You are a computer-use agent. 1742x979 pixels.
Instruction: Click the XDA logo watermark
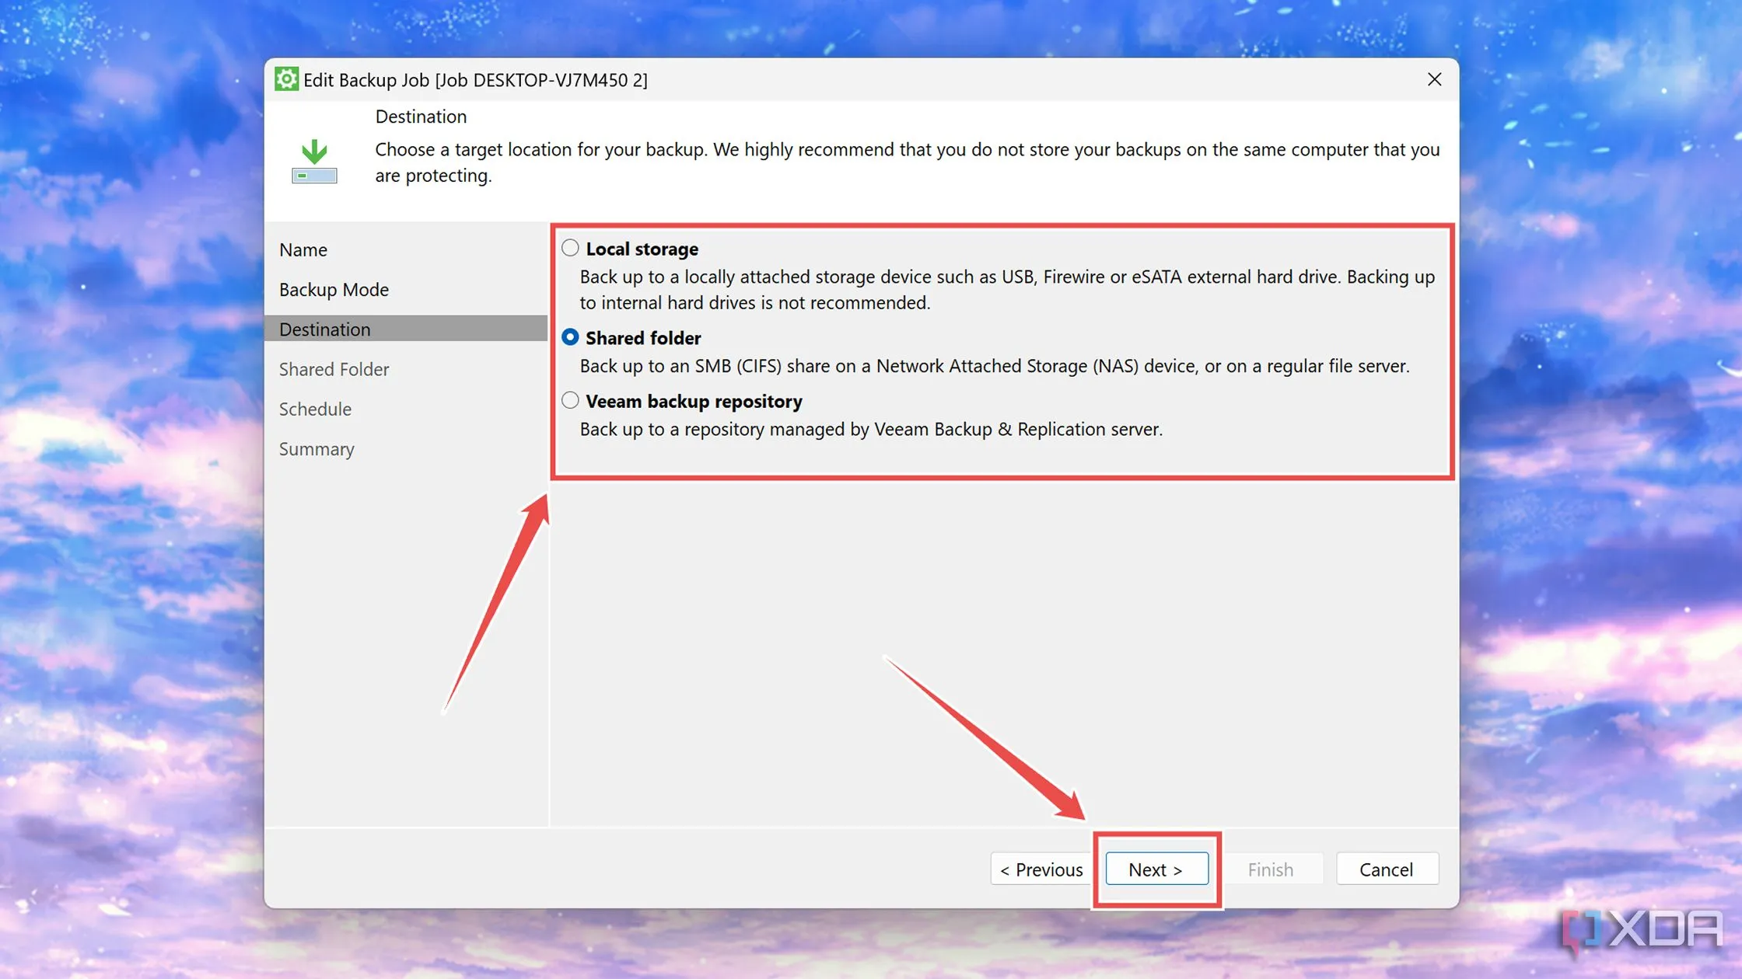(x=1642, y=929)
